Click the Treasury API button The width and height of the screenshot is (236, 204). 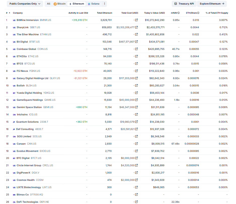184,4
